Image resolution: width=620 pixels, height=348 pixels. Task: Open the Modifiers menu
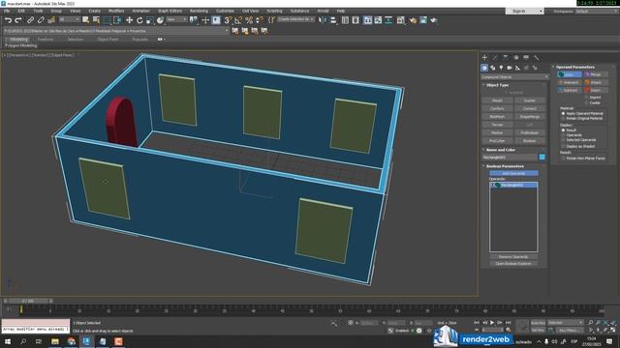click(116, 11)
